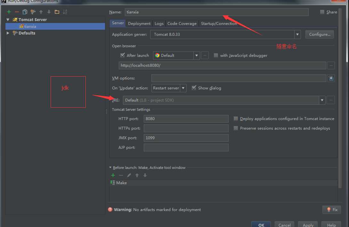Viewport: 349px width, 227px height.
Task: Uncheck the After launch checkbox
Action: pos(122,55)
